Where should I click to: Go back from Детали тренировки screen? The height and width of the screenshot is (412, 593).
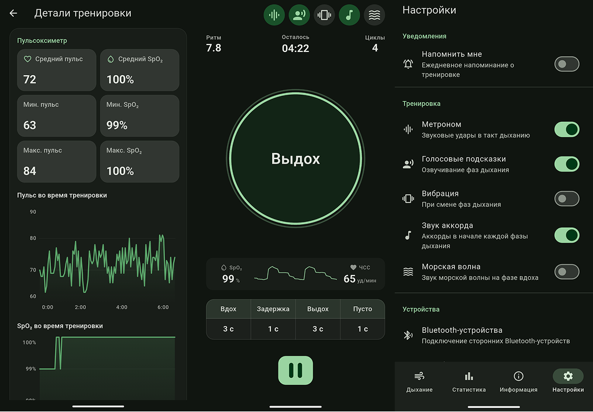click(13, 14)
